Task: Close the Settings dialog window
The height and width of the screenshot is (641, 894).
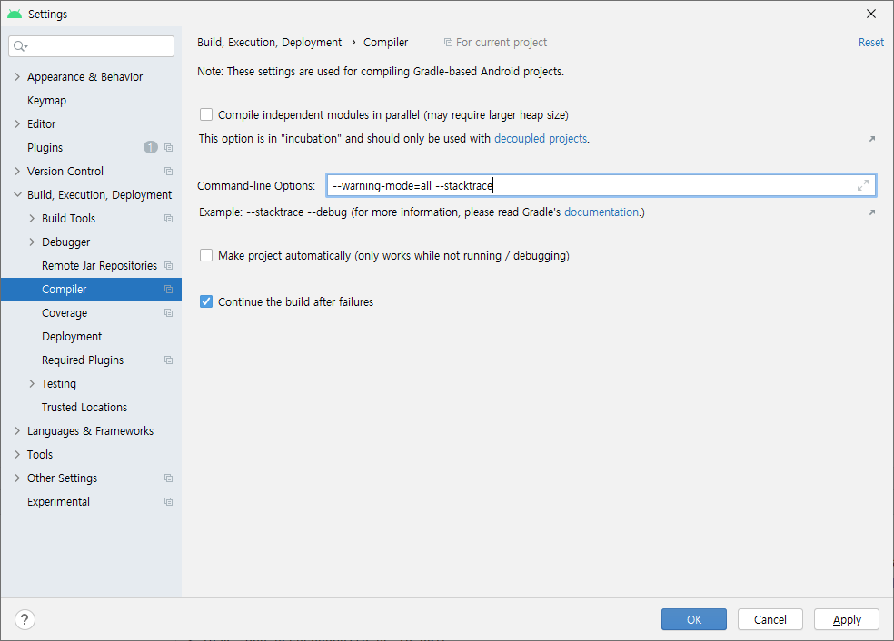Action: click(x=870, y=14)
